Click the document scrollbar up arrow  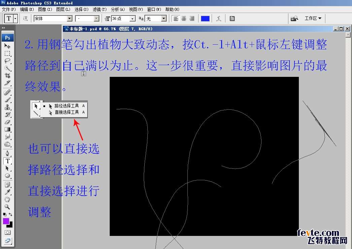348,35
